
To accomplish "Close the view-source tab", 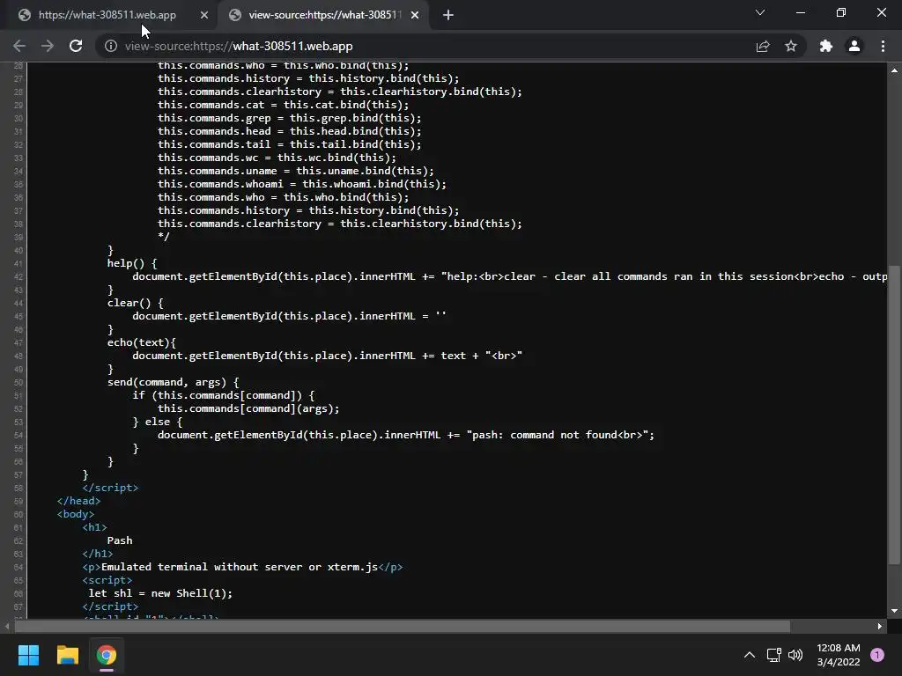I will click(415, 15).
